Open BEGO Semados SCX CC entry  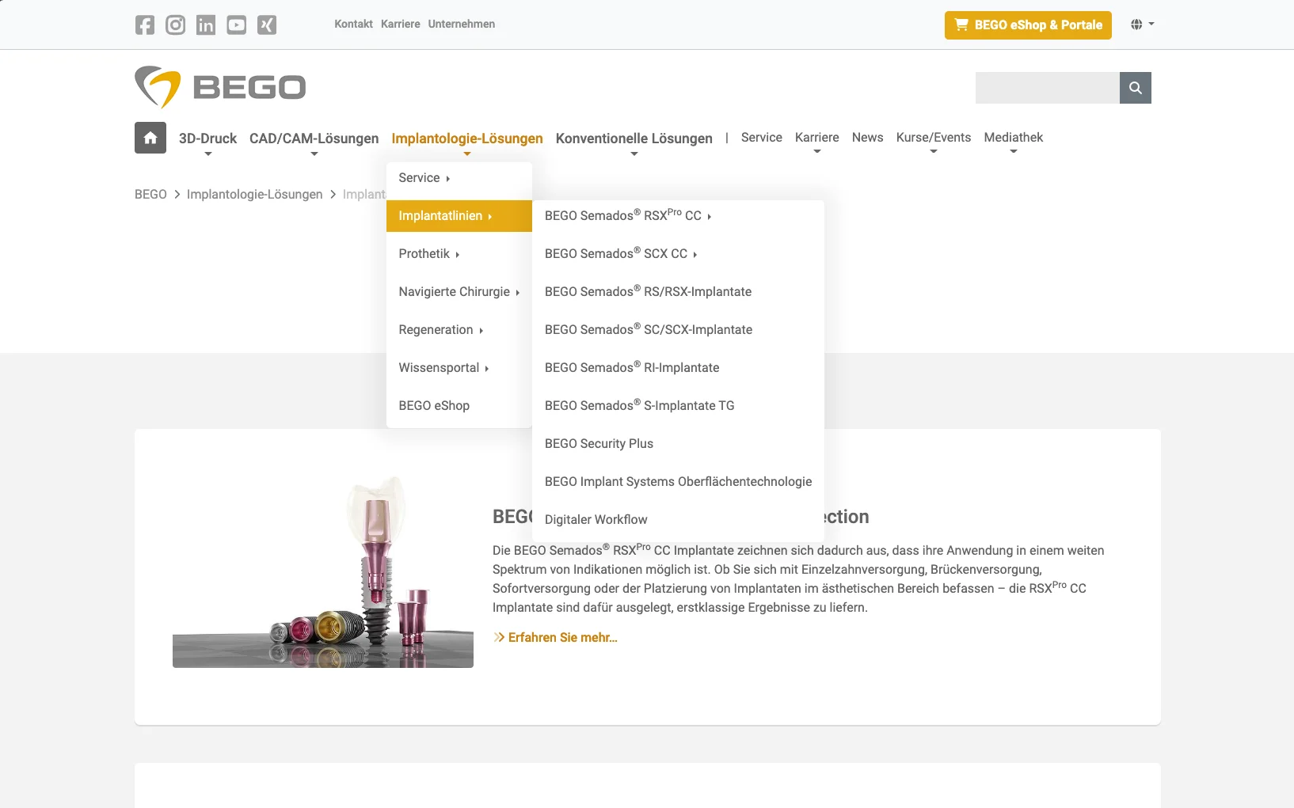click(x=679, y=254)
